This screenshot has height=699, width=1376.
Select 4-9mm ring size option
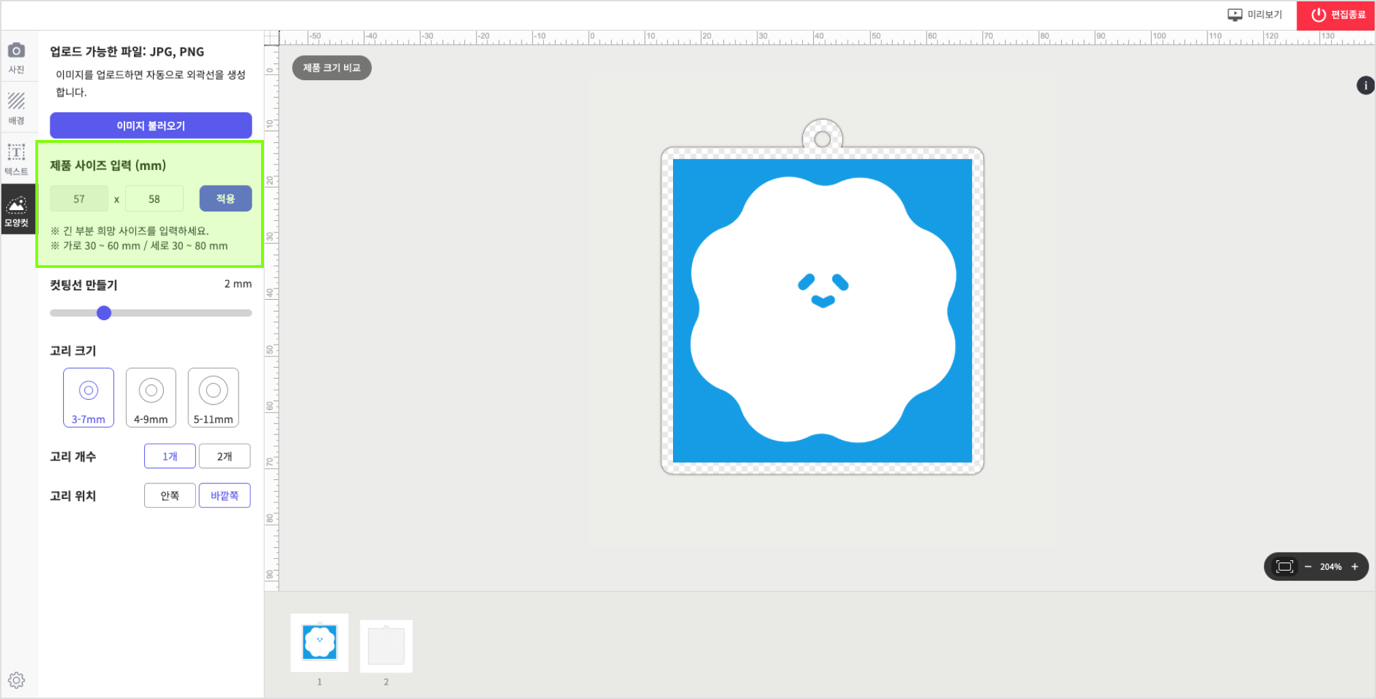click(x=151, y=398)
